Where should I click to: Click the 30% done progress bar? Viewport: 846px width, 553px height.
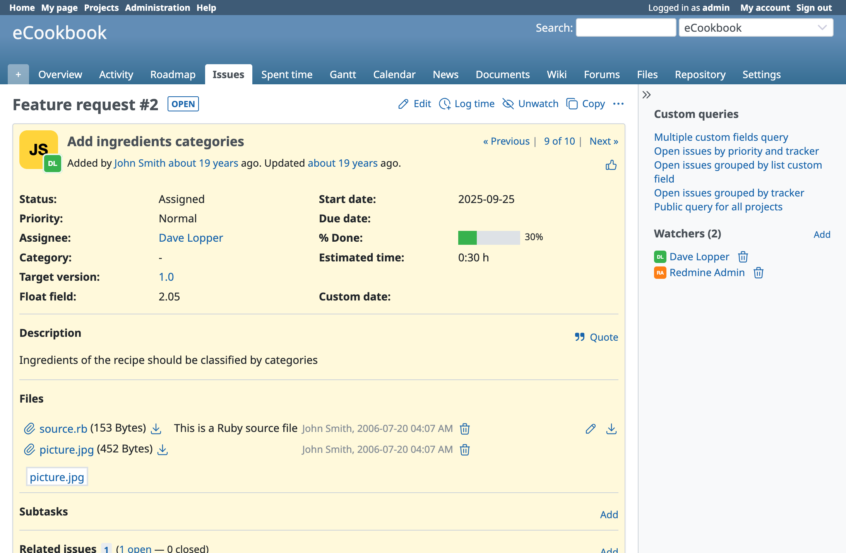(x=488, y=237)
